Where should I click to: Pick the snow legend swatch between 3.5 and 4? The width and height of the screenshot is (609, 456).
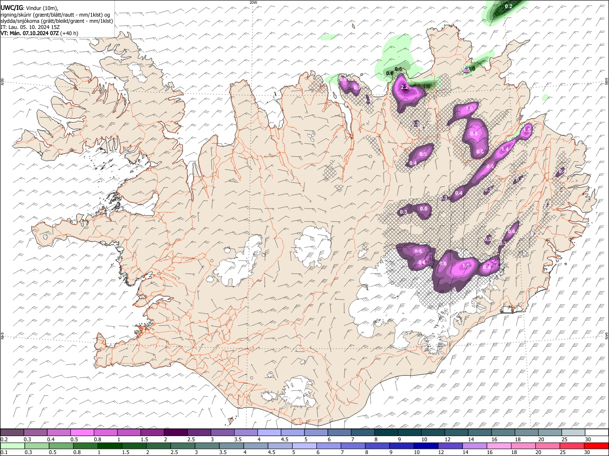click(x=246, y=432)
